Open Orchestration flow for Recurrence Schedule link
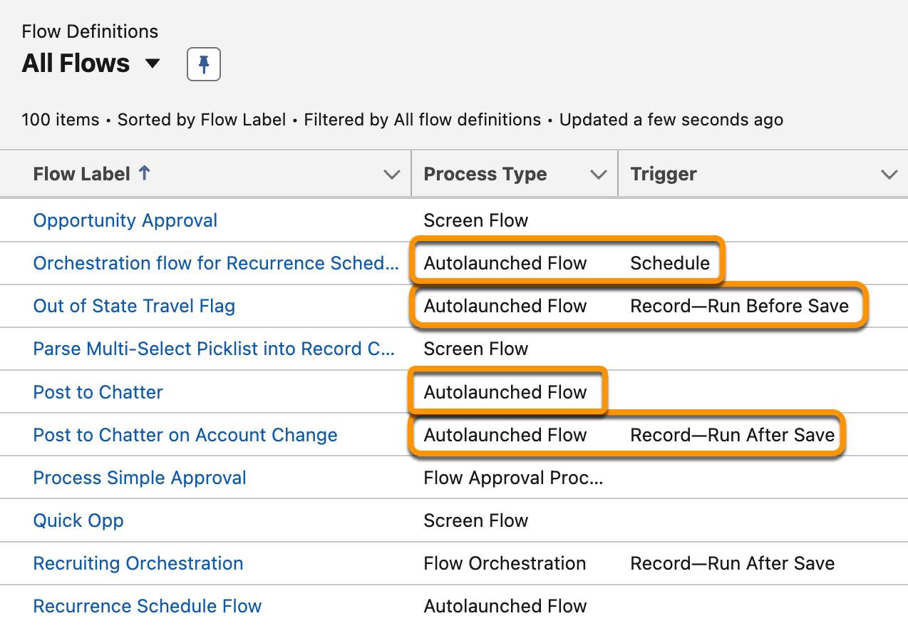Image resolution: width=908 pixels, height=626 pixels. [216, 263]
